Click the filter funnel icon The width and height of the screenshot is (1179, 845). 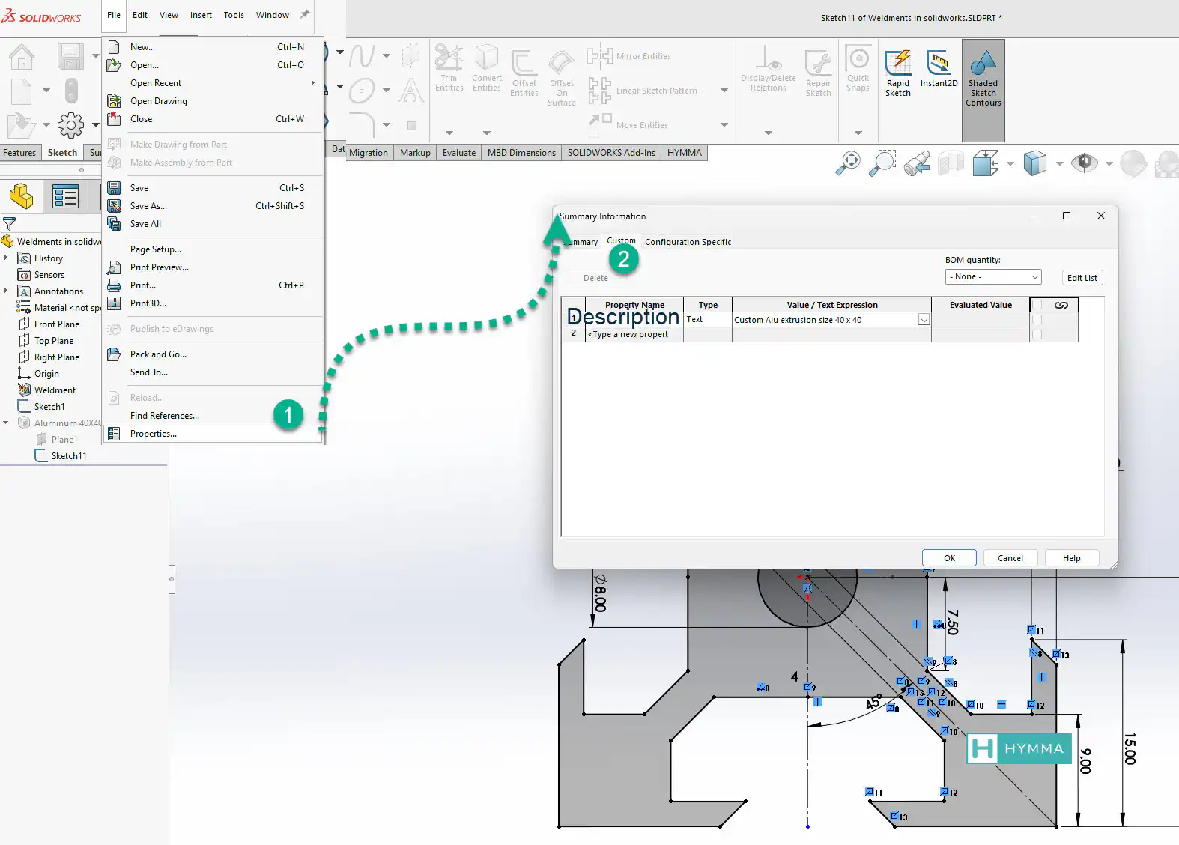coord(9,223)
